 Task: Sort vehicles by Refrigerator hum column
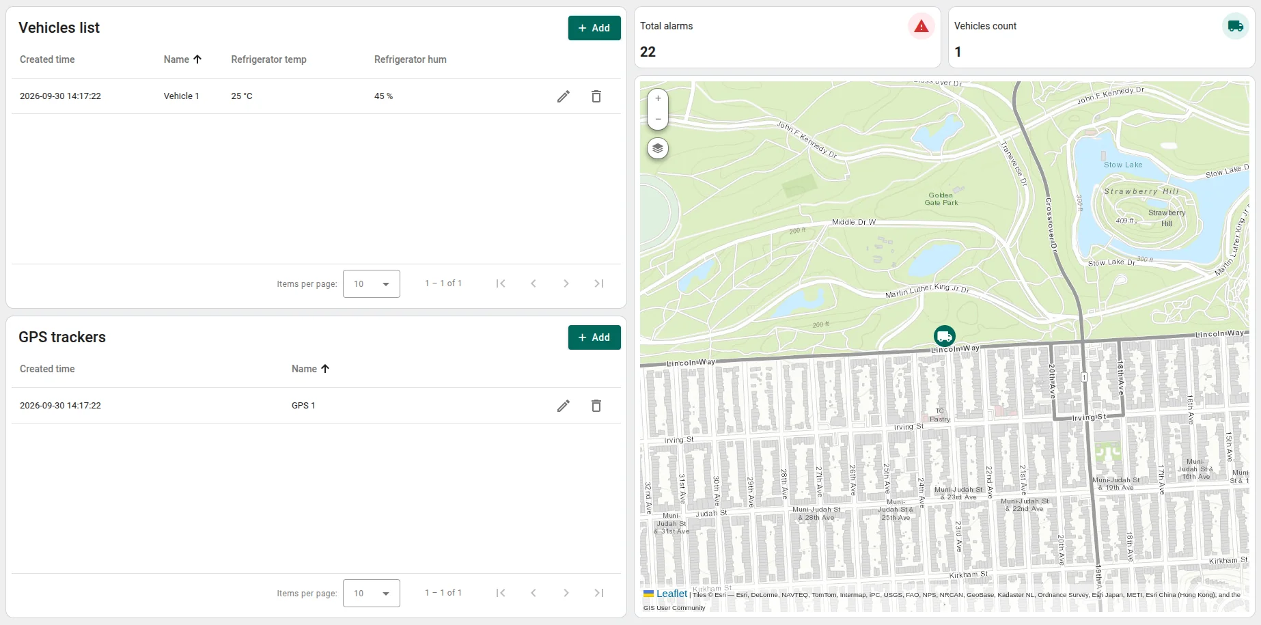click(x=411, y=59)
